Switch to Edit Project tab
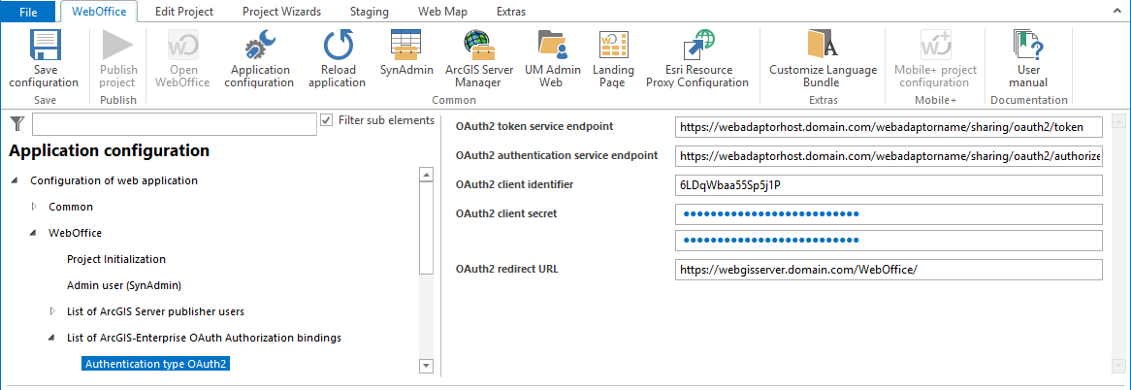Viewport: 1131px width, 390px height. pyautogui.click(x=184, y=12)
